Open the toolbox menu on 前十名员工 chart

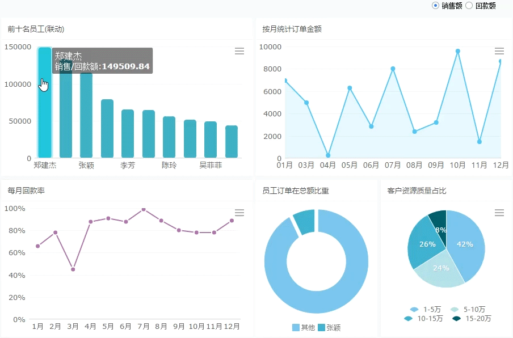coord(239,51)
